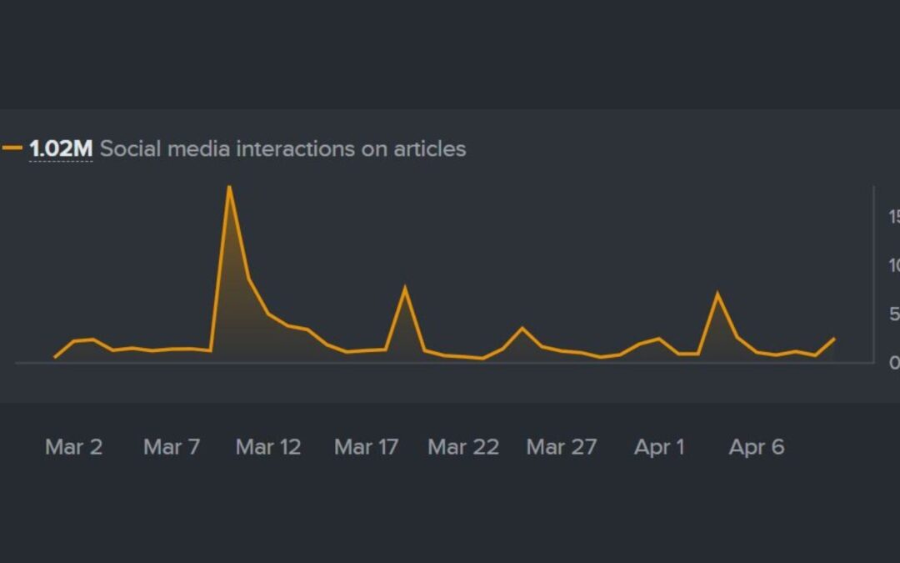Select the Mar 17 date label
This screenshot has width=900, height=563.
[366, 447]
